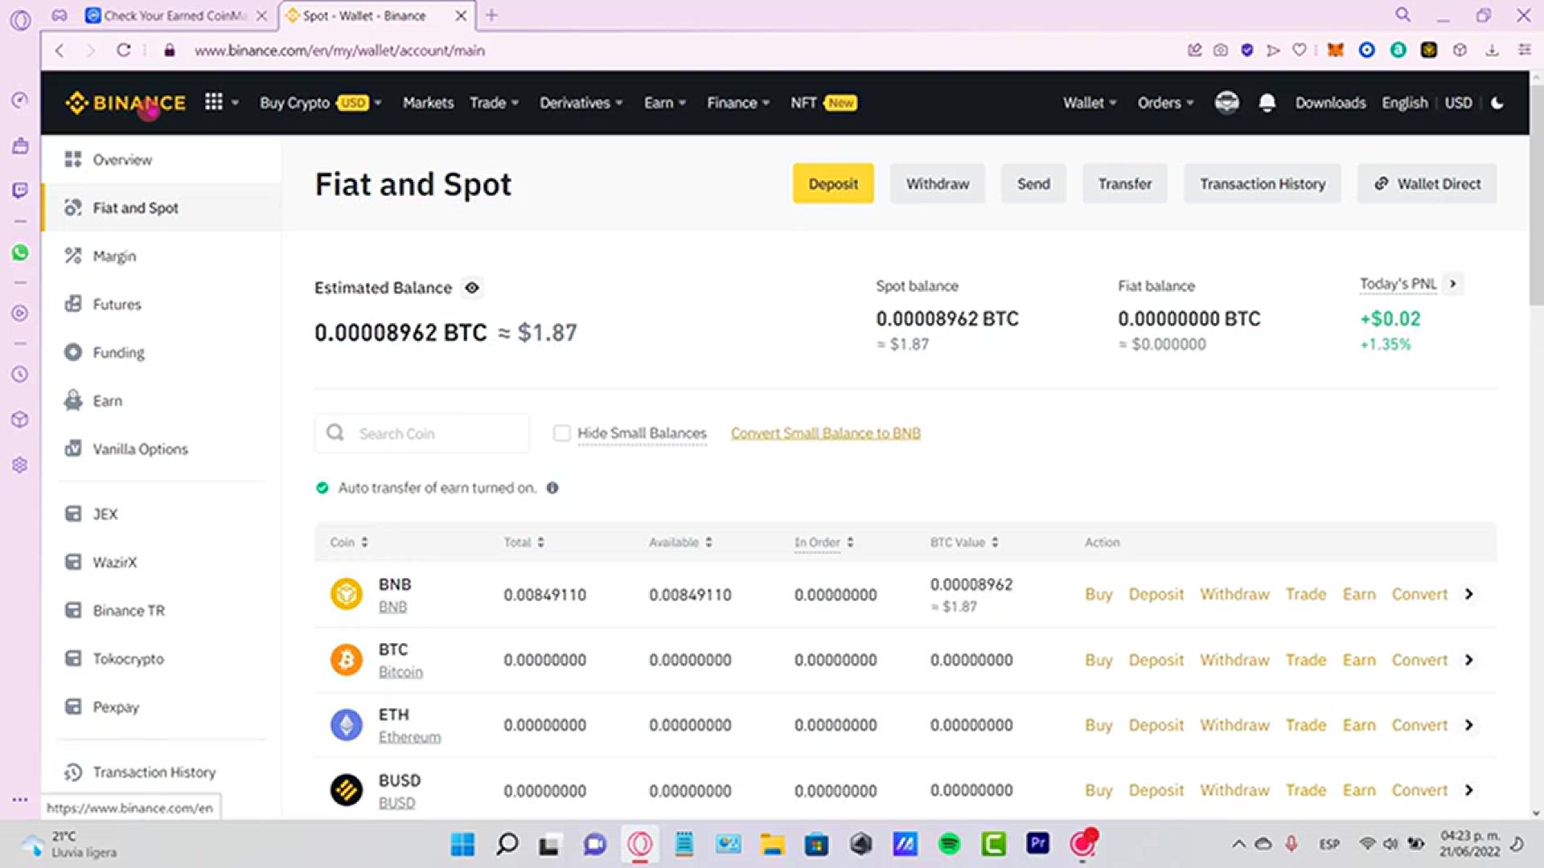Image resolution: width=1544 pixels, height=868 pixels.
Task: Check the Hide Small Balances checkbox
Action: [x=562, y=433]
